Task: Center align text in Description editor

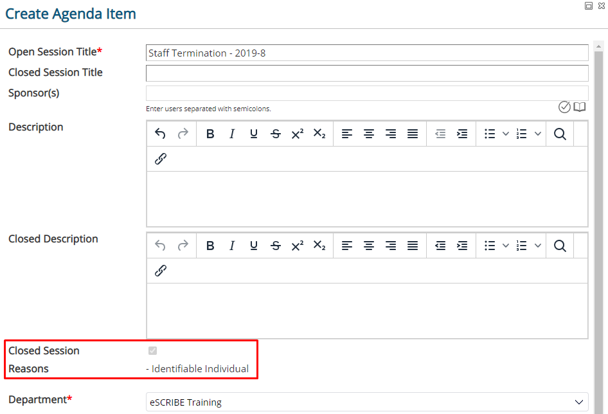Action: tap(369, 134)
